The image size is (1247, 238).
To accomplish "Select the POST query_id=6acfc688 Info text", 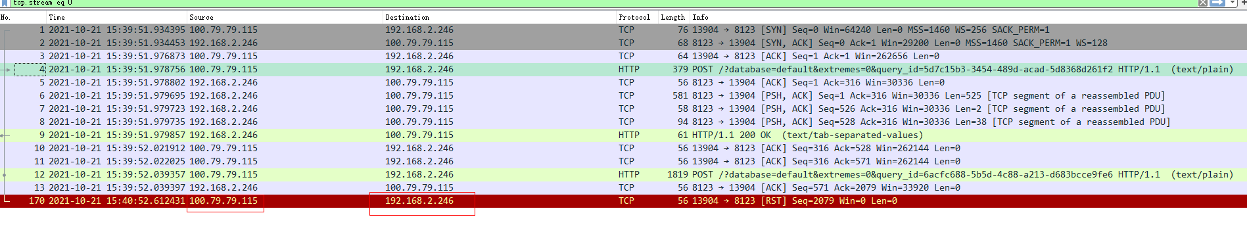I will point(962,174).
